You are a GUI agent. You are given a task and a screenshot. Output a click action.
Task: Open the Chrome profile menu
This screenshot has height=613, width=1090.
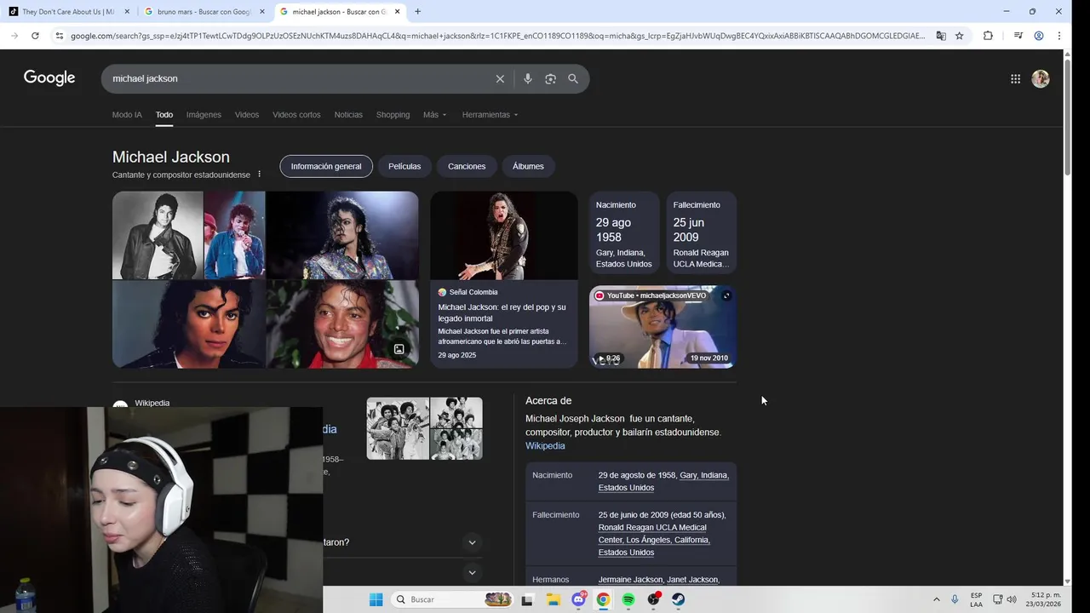1039,36
